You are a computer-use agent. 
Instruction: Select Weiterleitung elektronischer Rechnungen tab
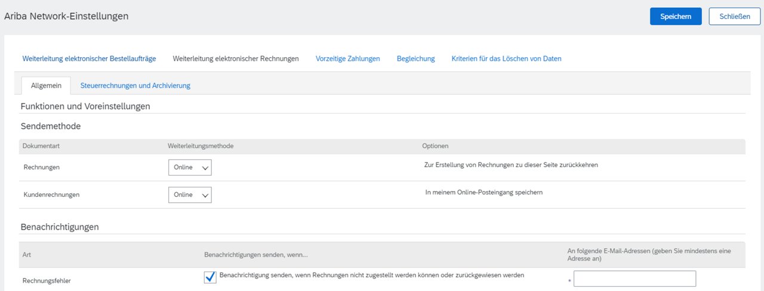[x=236, y=59]
